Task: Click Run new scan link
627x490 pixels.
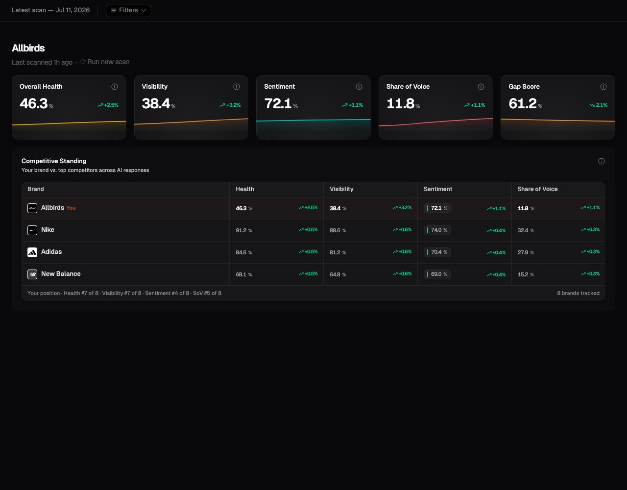Action: point(108,62)
